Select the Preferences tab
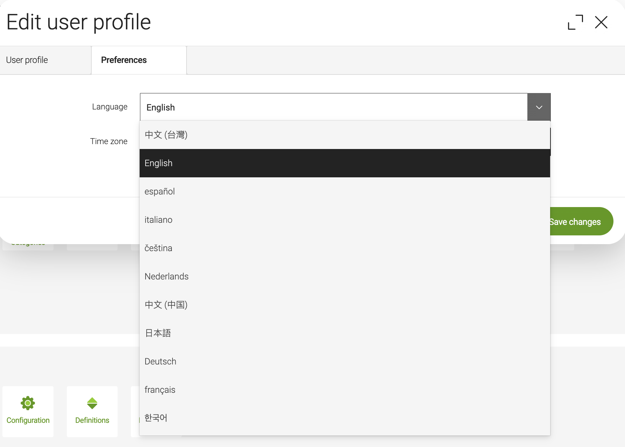625x447 pixels. tap(139, 60)
